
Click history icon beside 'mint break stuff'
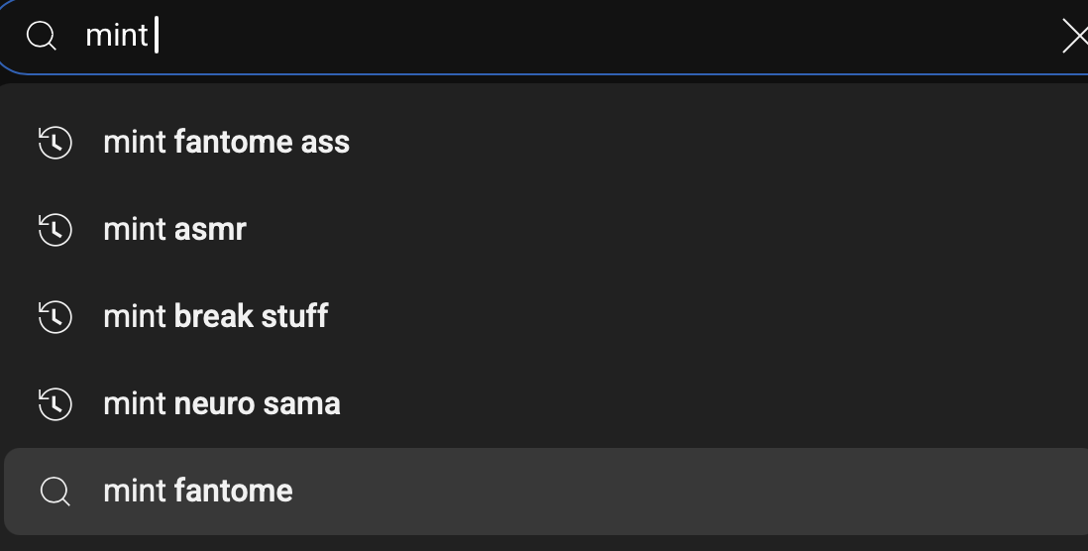(x=54, y=317)
